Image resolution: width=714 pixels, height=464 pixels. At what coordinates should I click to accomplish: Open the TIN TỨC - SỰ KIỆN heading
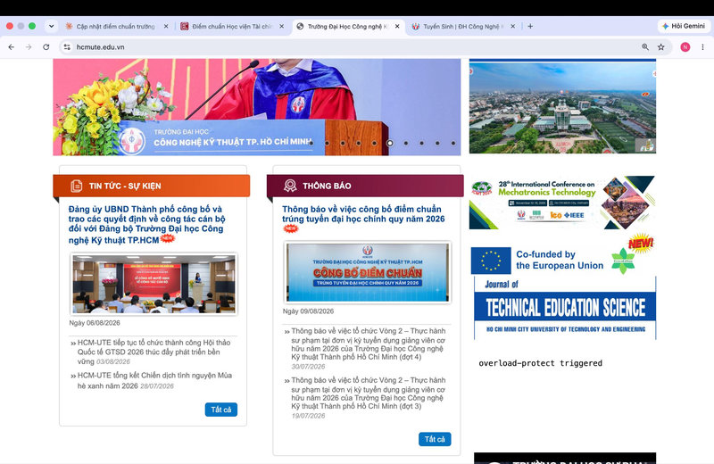125,186
